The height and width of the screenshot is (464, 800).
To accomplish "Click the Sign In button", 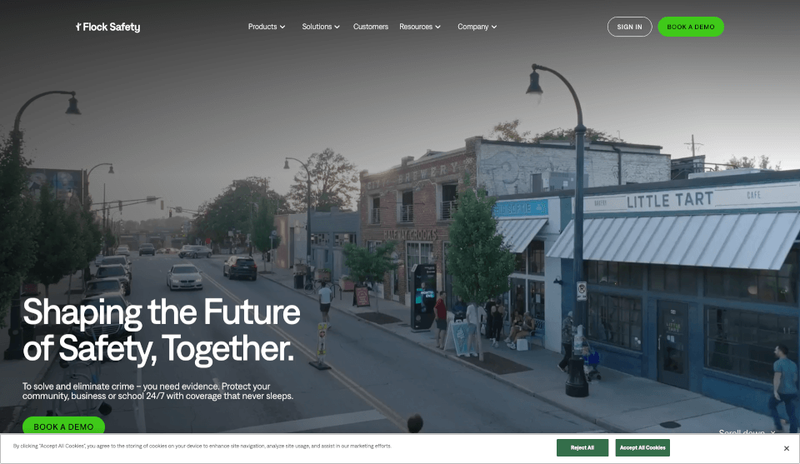I will pyautogui.click(x=629, y=27).
